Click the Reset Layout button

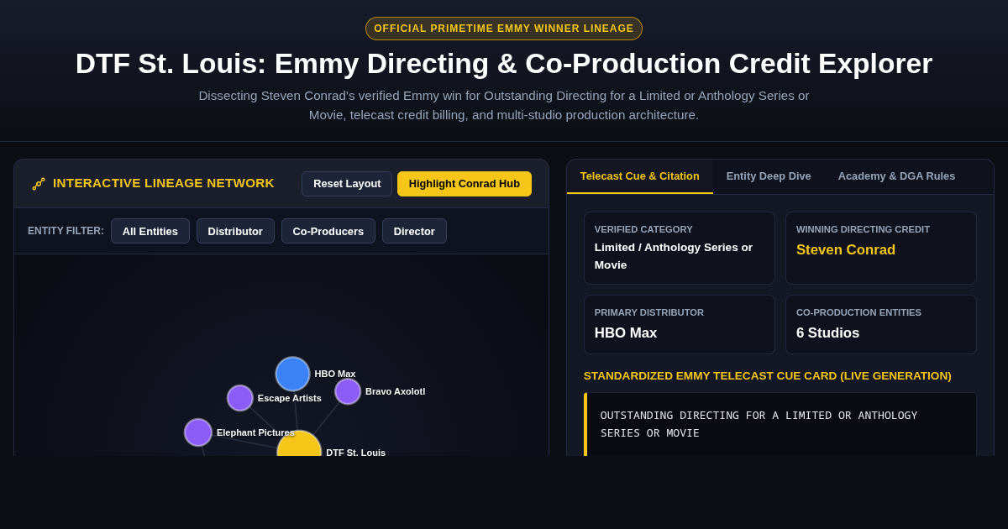click(x=347, y=184)
